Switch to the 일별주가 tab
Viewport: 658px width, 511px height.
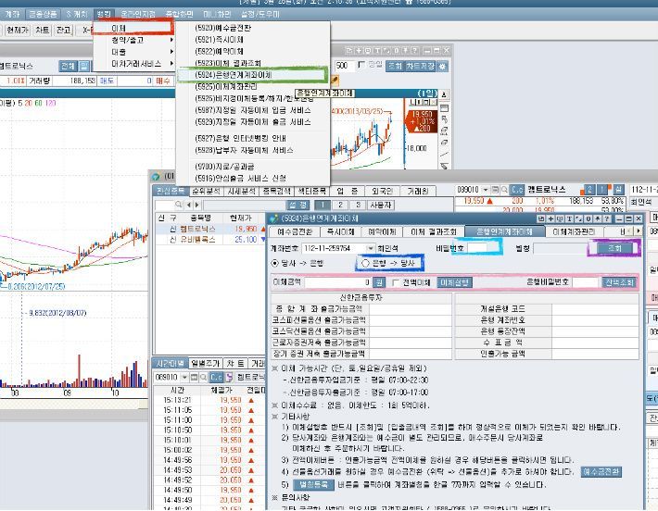205,364
